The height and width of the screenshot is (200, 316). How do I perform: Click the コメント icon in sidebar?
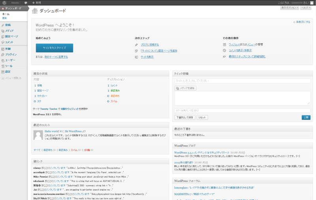coord(3,42)
